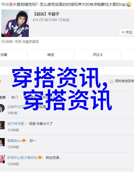
Task: Check the 同时转发到我 checkbox
Action: tap(112, 81)
